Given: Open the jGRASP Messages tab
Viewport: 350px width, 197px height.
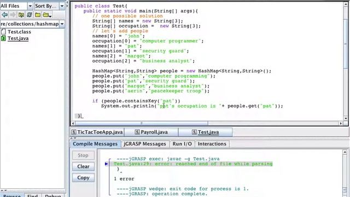Looking at the screenshot, I should (145, 144).
